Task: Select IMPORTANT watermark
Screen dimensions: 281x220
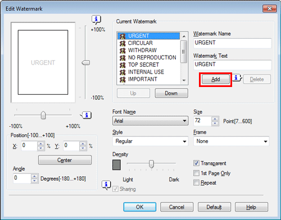Action: point(148,79)
